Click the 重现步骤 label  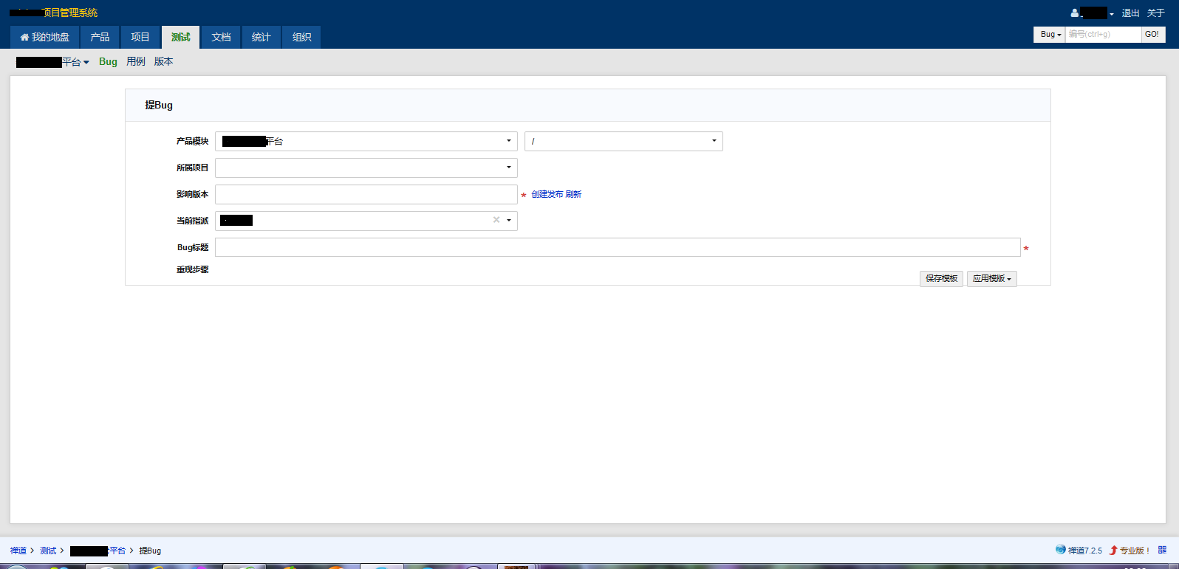point(192,269)
